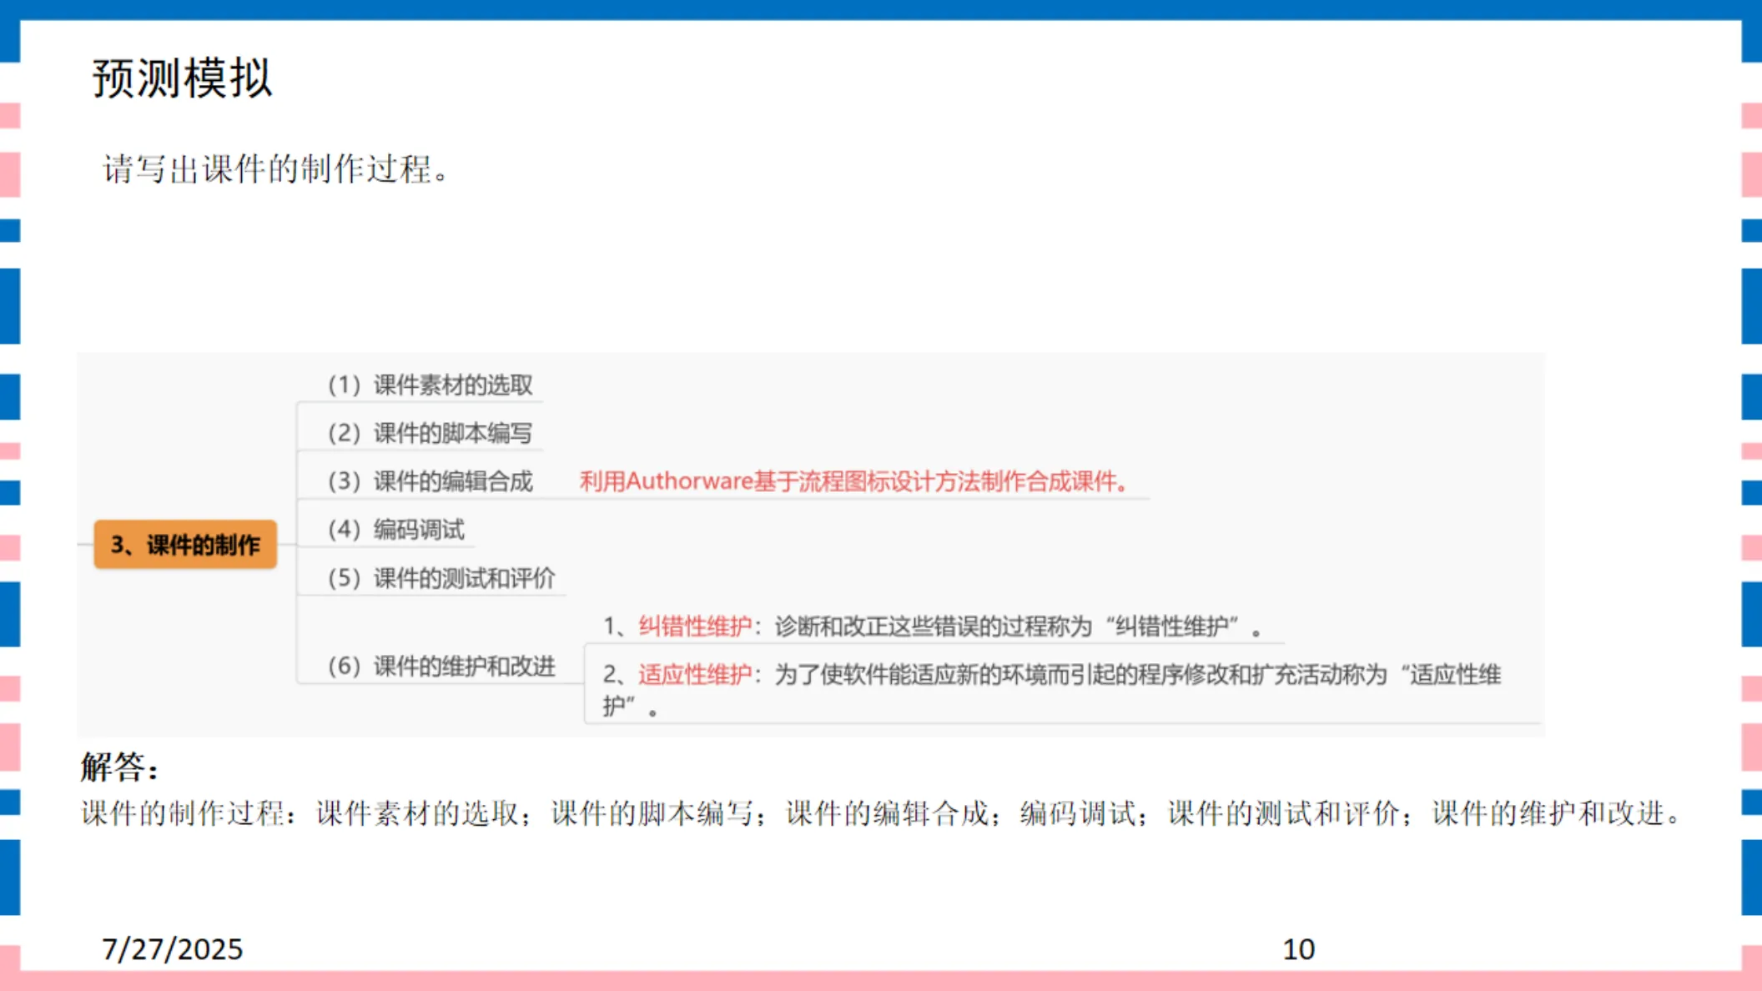Image resolution: width=1762 pixels, height=991 pixels.
Task: Select branch (1) 课件素材的选取
Action: (x=430, y=385)
